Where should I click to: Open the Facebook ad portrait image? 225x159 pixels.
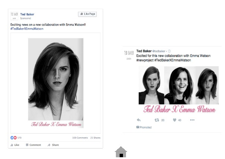(55, 83)
